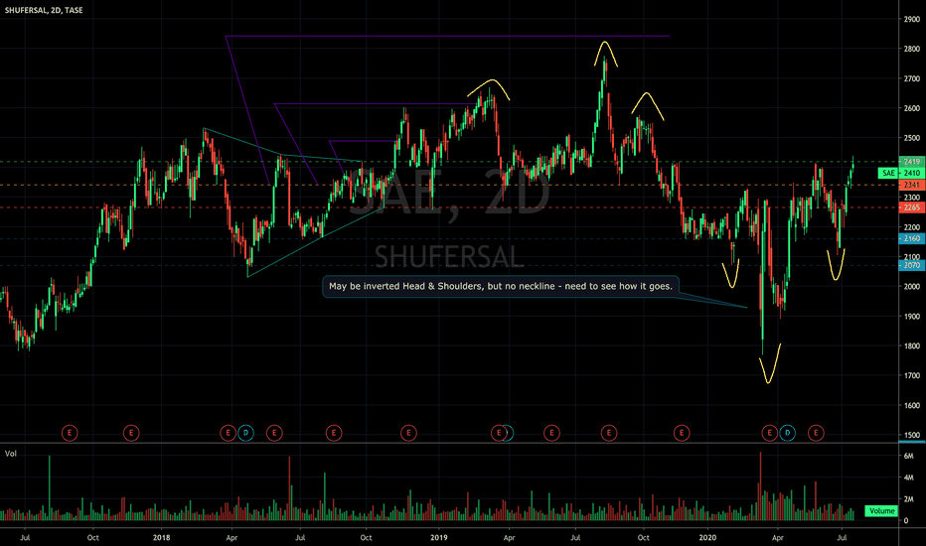This screenshot has height=546, width=926.
Task: Click the 1500 price scale value
Action: click(x=912, y=435)
